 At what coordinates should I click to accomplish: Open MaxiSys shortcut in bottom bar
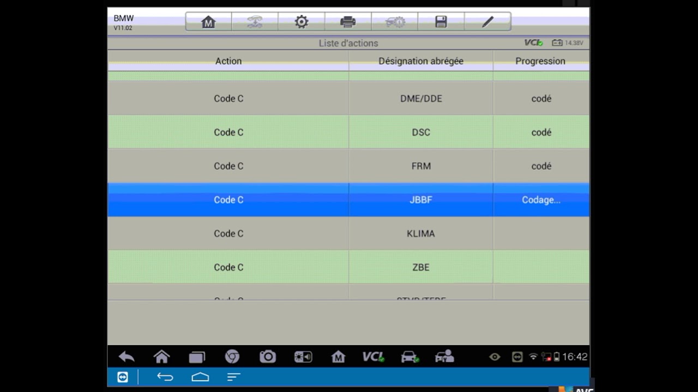(x=338, y=357)
